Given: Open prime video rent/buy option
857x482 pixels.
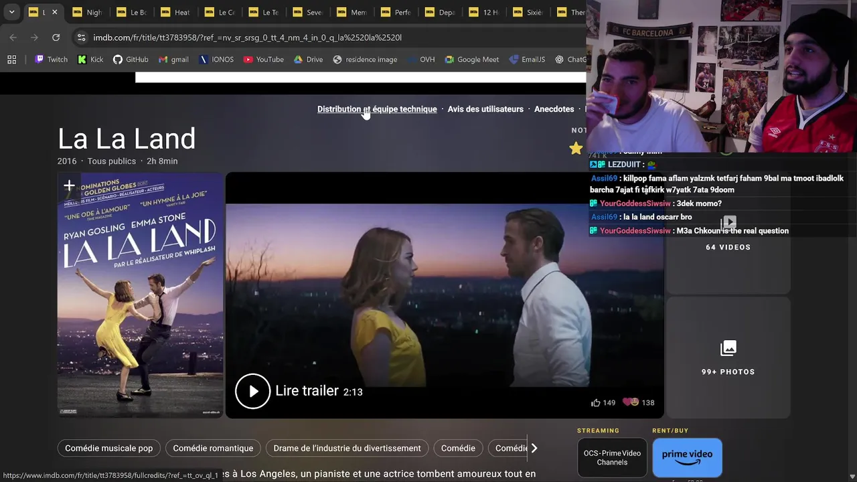Looking at the screenshot, I should click(x=687, y=458).
